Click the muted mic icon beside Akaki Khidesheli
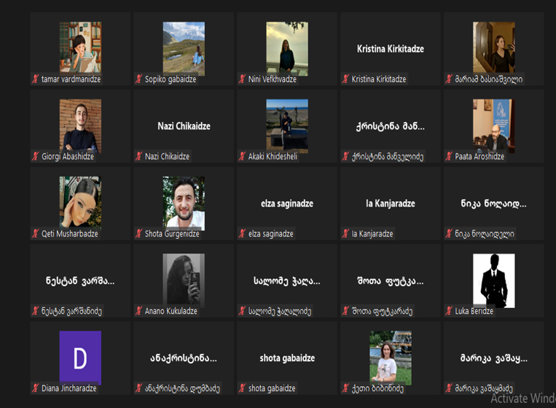 242,157
